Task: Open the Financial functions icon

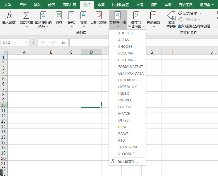Action: pyautogui.click(x=59, y=15)
